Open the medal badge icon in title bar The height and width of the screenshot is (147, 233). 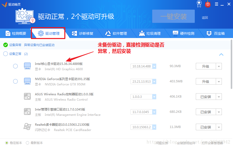click(x=199, y=4)
